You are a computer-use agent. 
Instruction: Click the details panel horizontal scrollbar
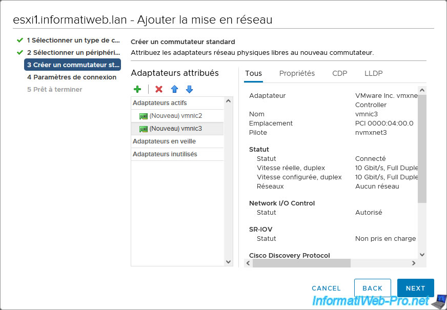pos(301,263)
